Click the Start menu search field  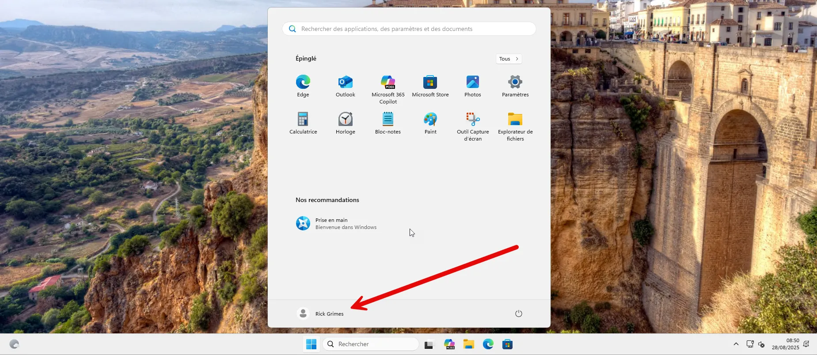[x=409, y=29]
